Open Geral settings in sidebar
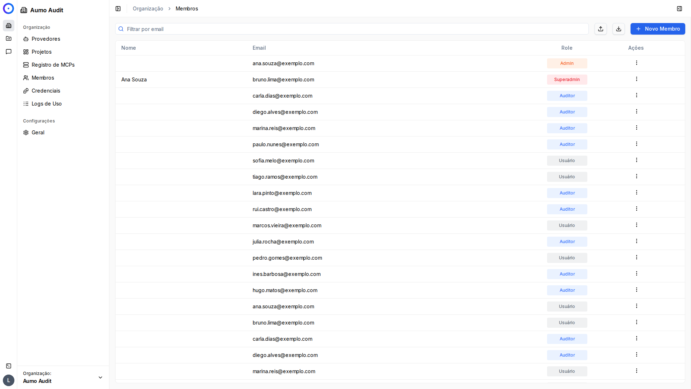 point(63,133)
